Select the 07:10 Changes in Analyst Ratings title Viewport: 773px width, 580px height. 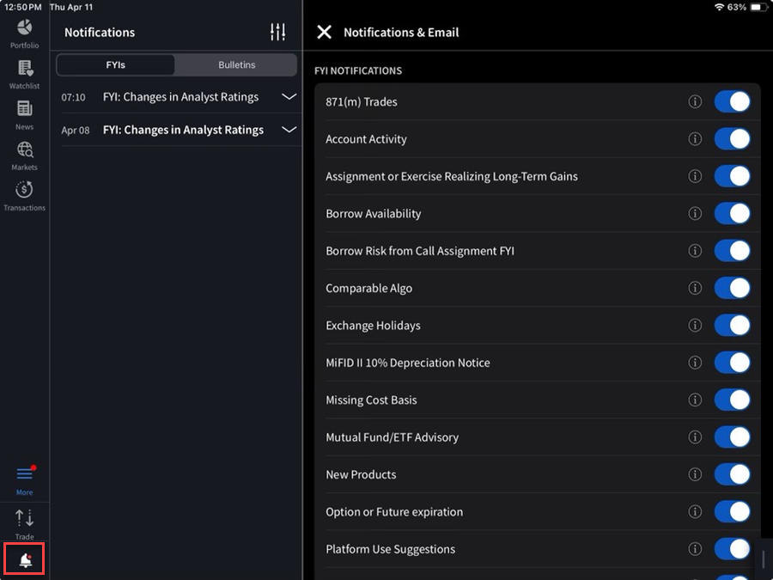click(x=180, y=97)
